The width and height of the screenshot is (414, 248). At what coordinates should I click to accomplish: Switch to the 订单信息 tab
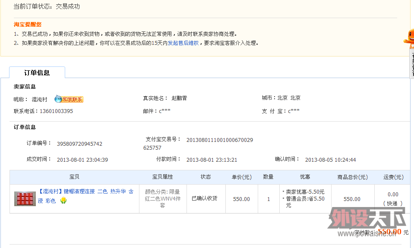coord(37,73)
